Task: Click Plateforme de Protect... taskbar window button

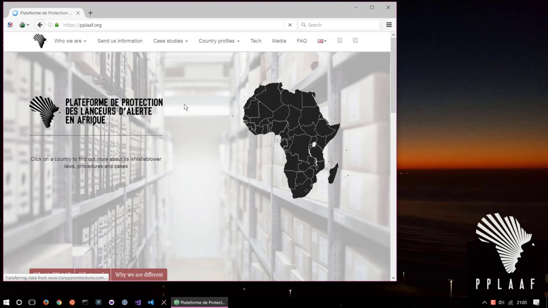Action: coord(200,302)
